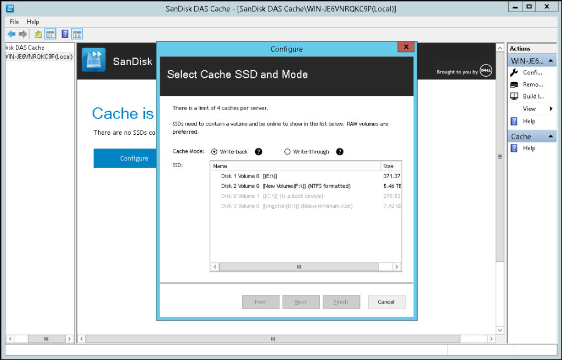Select the Write-through cache mode
Viewport: 562px width, 360px height.
click(x=287, y=152)
